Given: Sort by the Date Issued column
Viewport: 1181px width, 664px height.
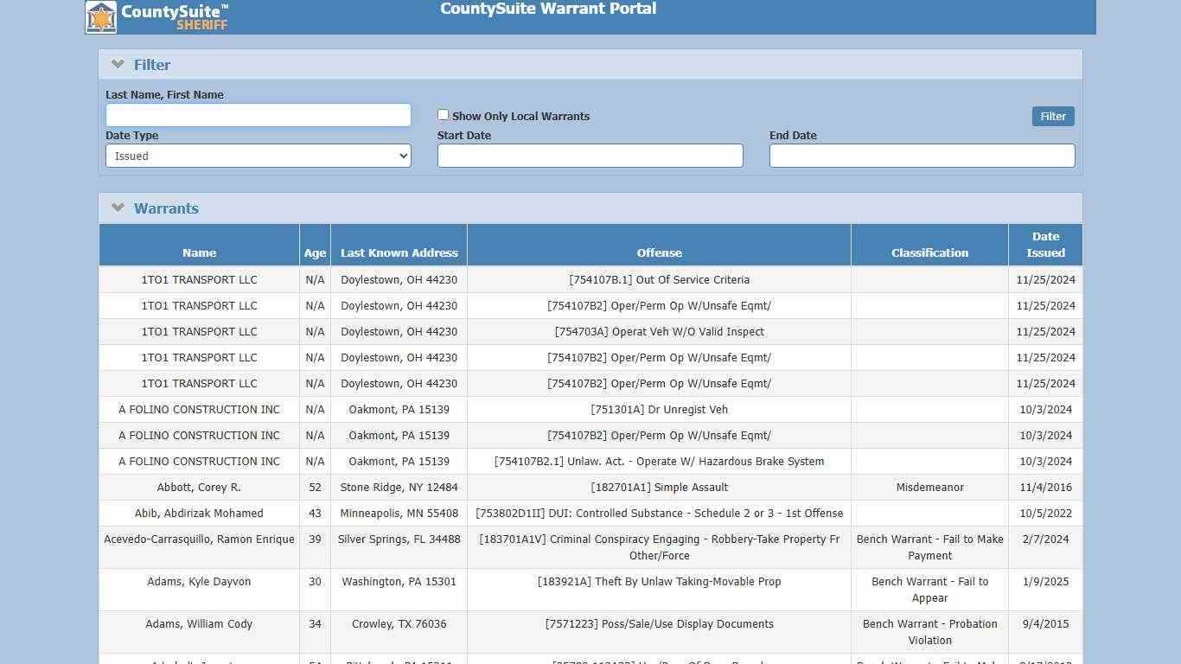Looking at the screenshot, I should click(1045, 244).
